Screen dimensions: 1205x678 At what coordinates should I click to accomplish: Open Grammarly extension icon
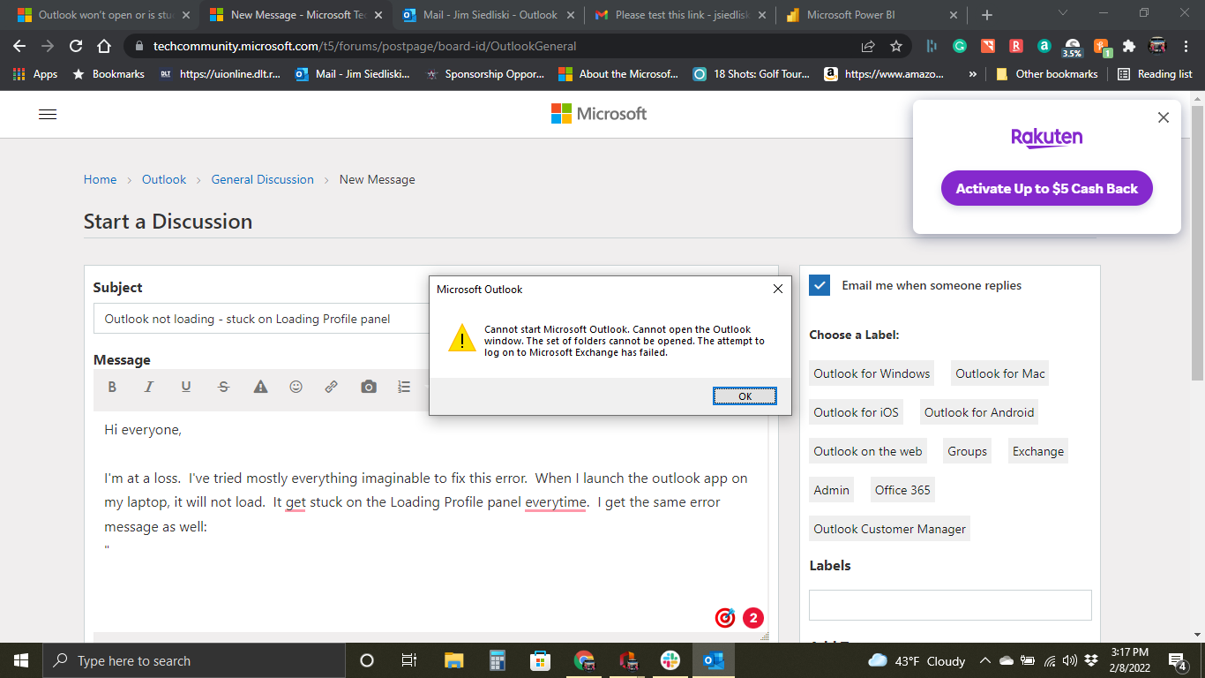[960, 46]
